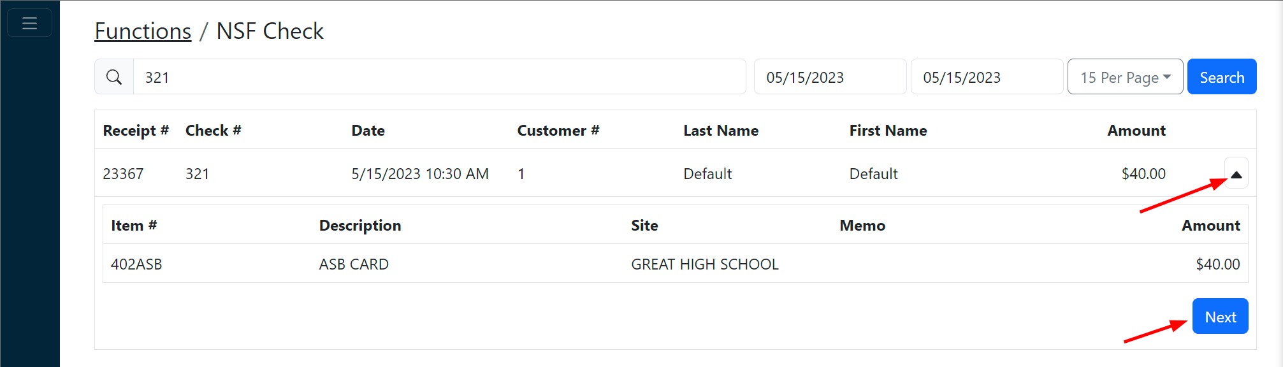Click the GREAT HIGH SCHOOL site entry

point(704,264)
